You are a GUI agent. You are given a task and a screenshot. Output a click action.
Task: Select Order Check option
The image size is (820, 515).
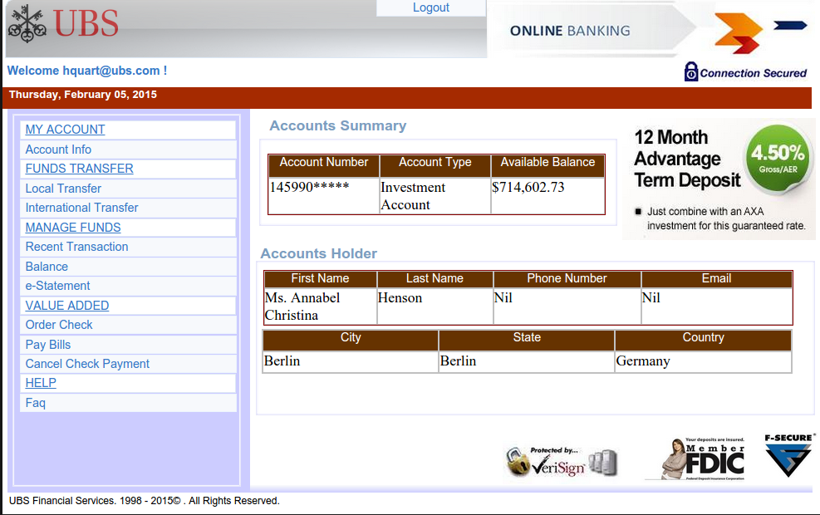click(x=58, y=326)
